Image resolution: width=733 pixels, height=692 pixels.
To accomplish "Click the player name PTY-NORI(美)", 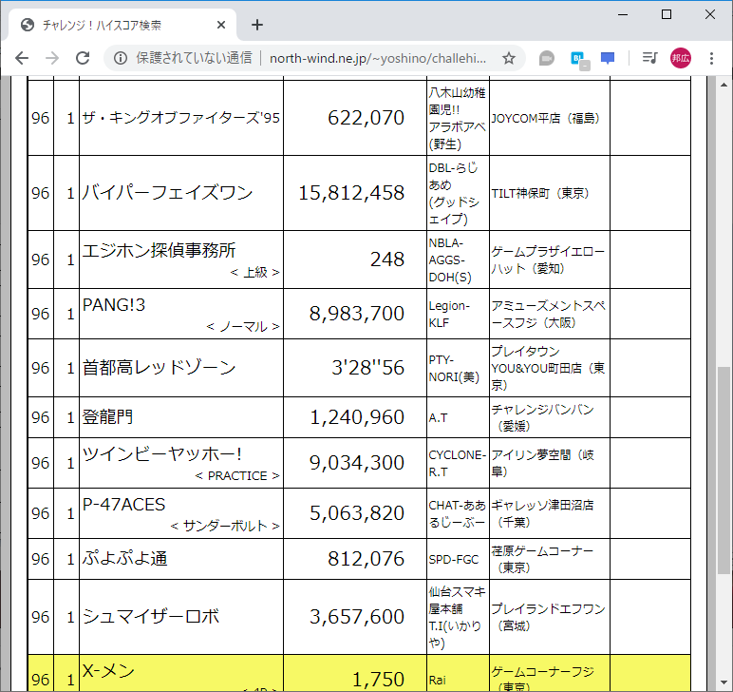I will click(x=454, y=368).
